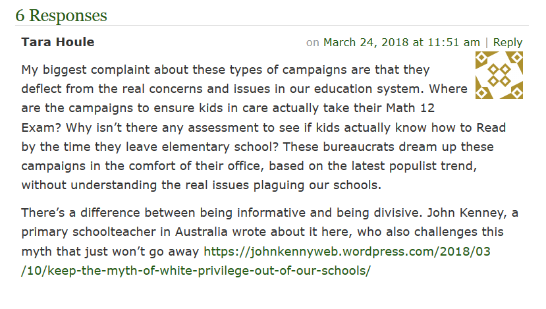Click Tara Houle's gold patterned avatar
The width and height of the screenshot is (546, 309).
499,75
